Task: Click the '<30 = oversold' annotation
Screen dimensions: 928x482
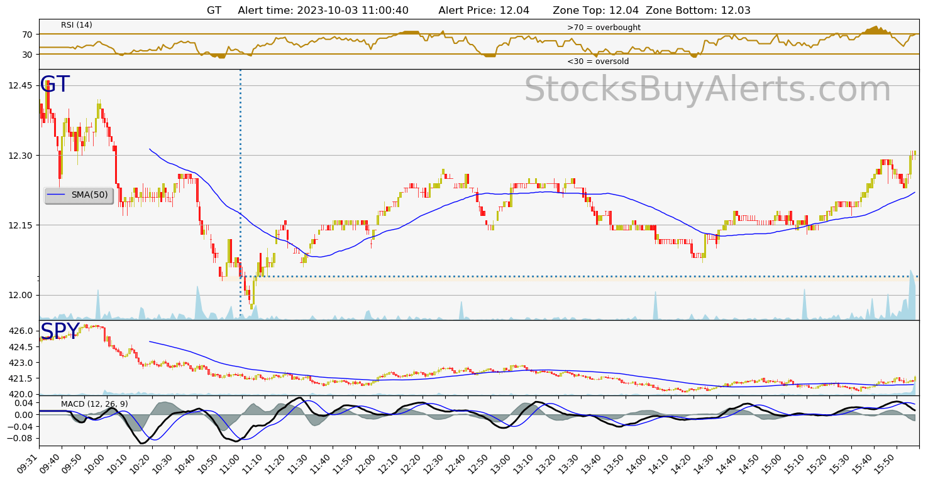Action: 598,62
